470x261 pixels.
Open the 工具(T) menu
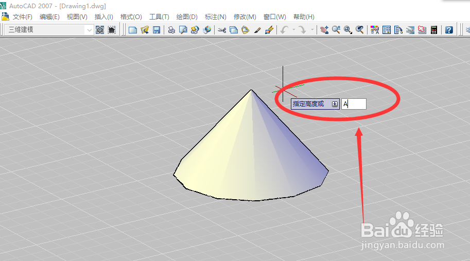point(159,17)
